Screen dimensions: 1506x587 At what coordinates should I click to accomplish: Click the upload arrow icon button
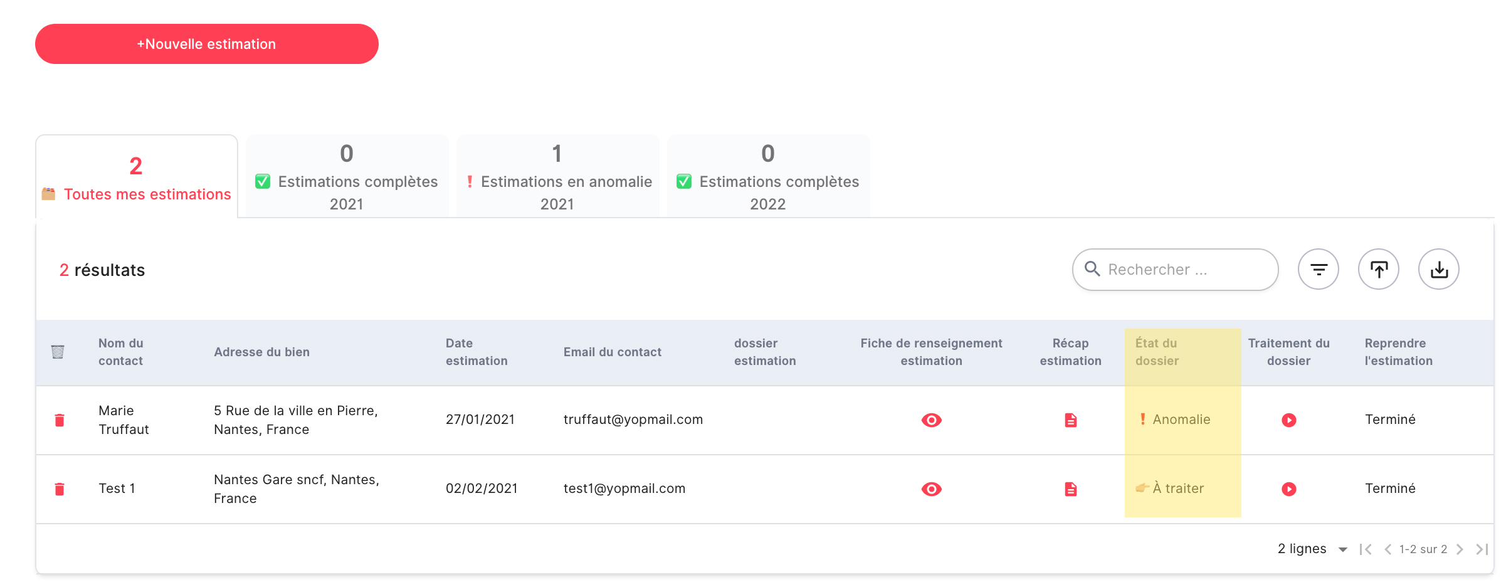point(1379,270)
